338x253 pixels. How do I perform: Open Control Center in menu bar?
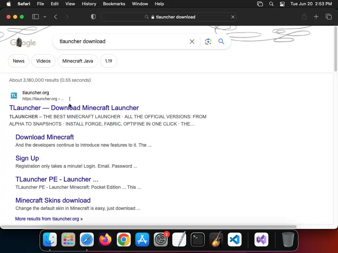282,4
